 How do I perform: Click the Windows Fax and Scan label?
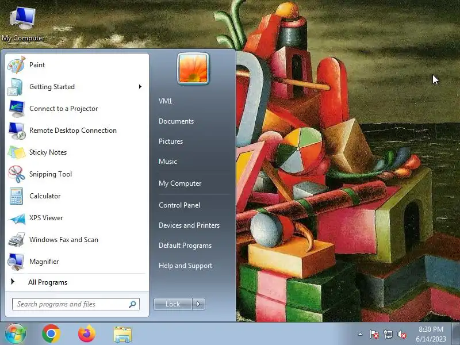coord(64,240)
